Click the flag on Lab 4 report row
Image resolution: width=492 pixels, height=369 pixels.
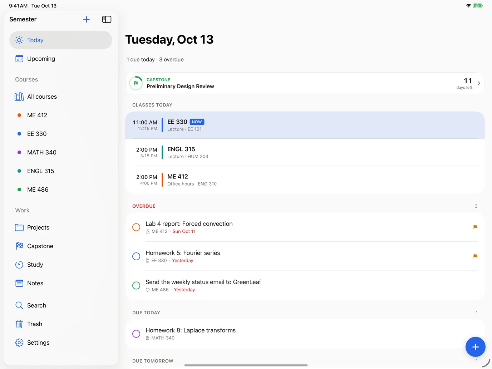475,227
